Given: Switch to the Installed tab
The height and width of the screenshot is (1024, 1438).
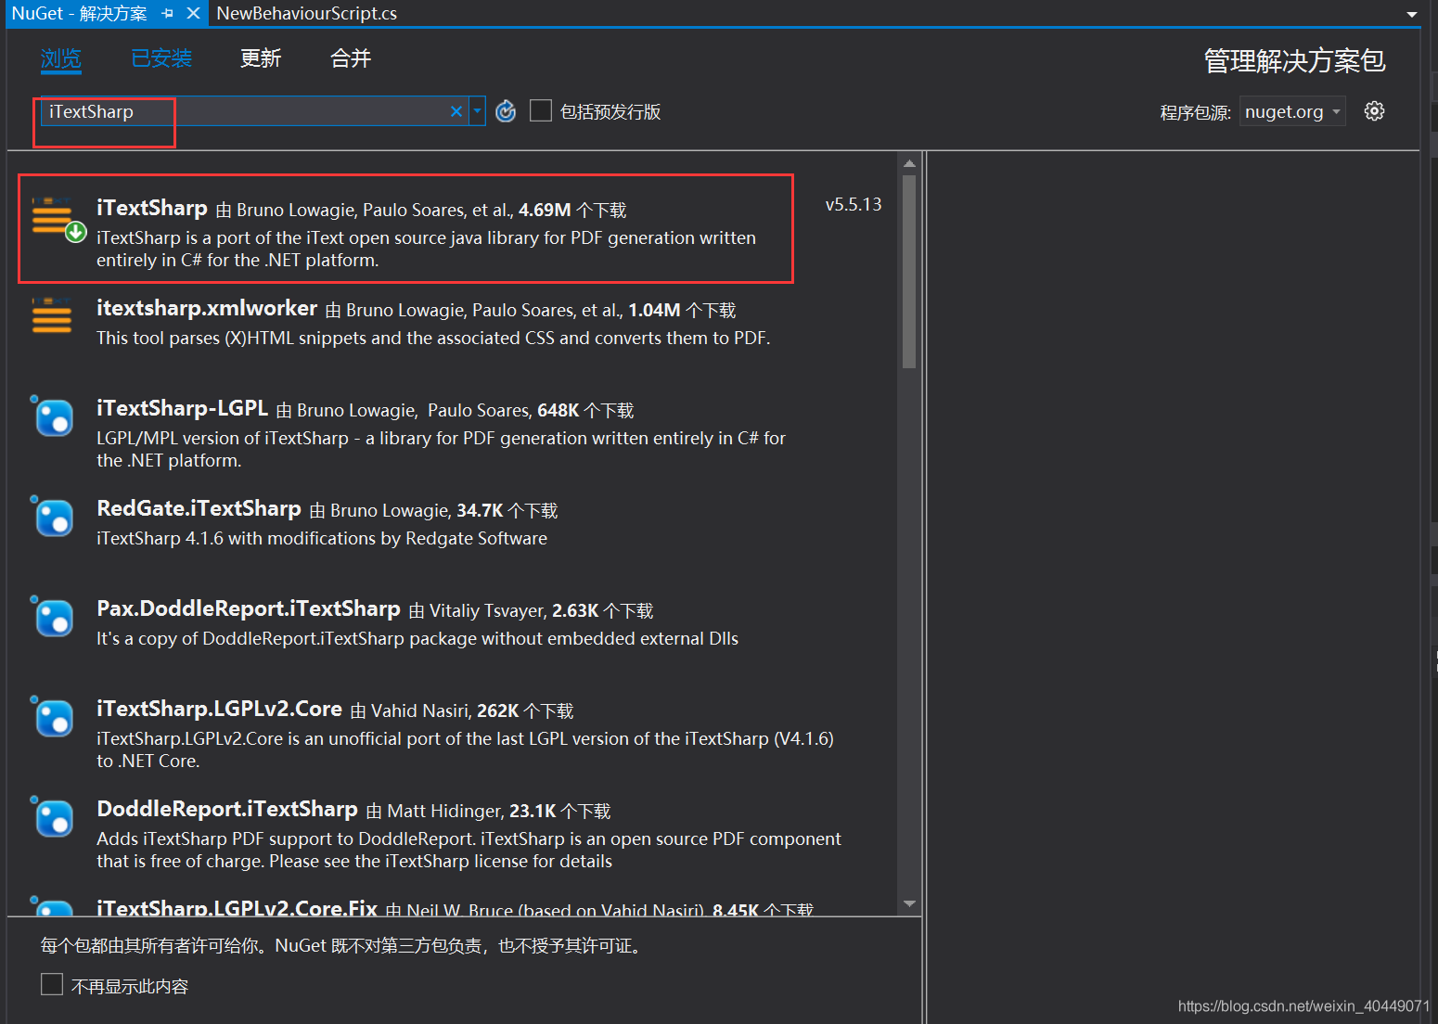Looking at the screenshot, I should coord(161,58).
